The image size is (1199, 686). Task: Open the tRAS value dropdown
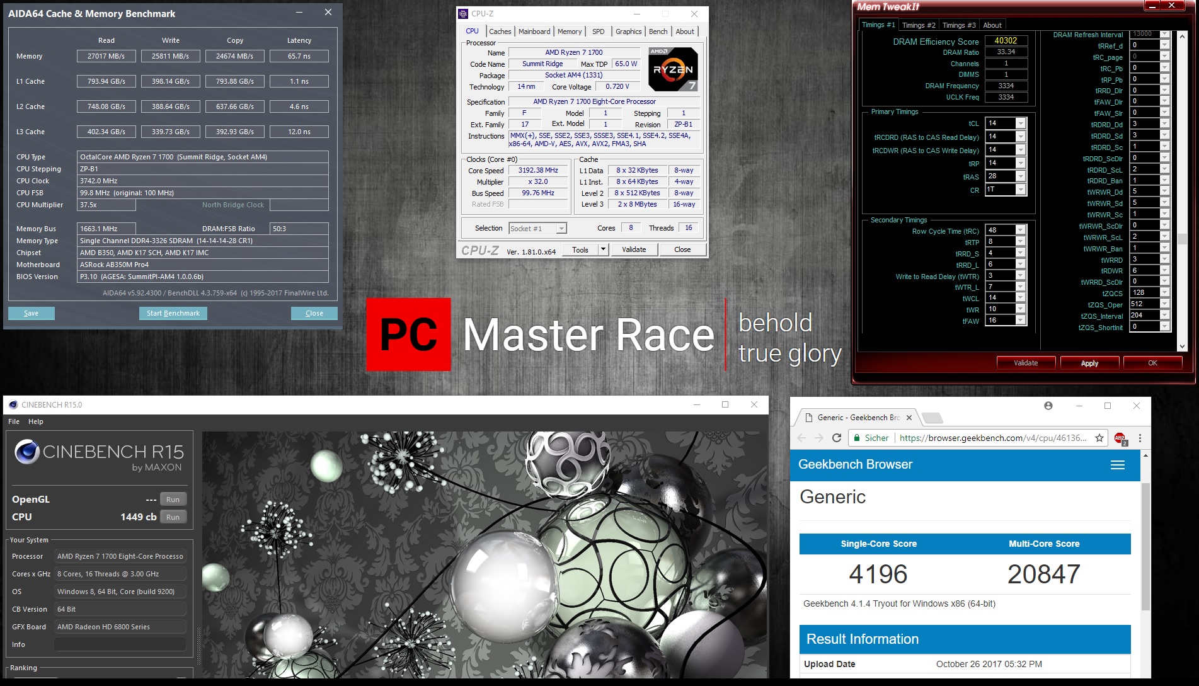tap(1021, 176)
